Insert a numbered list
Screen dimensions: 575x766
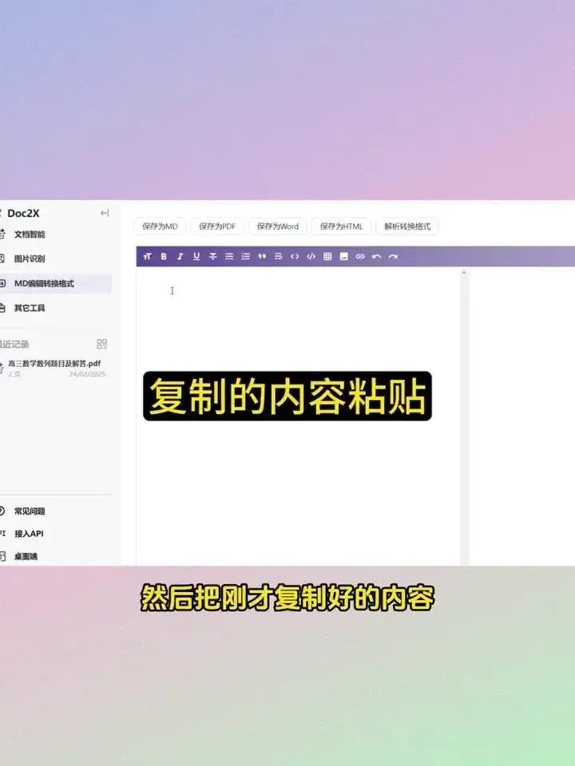245,256
